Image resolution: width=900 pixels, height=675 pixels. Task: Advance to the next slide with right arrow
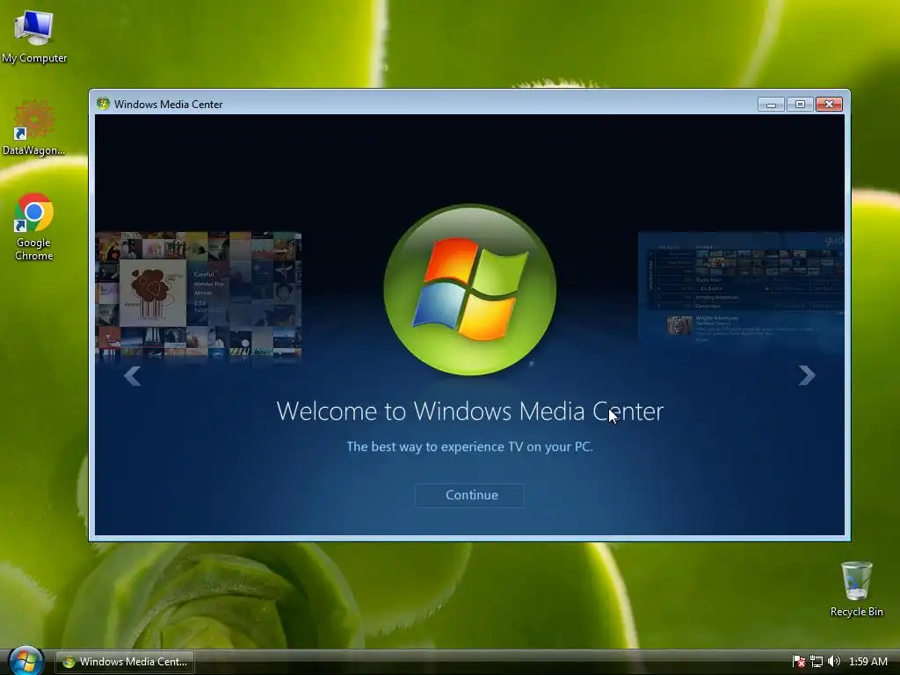point(807,375)
